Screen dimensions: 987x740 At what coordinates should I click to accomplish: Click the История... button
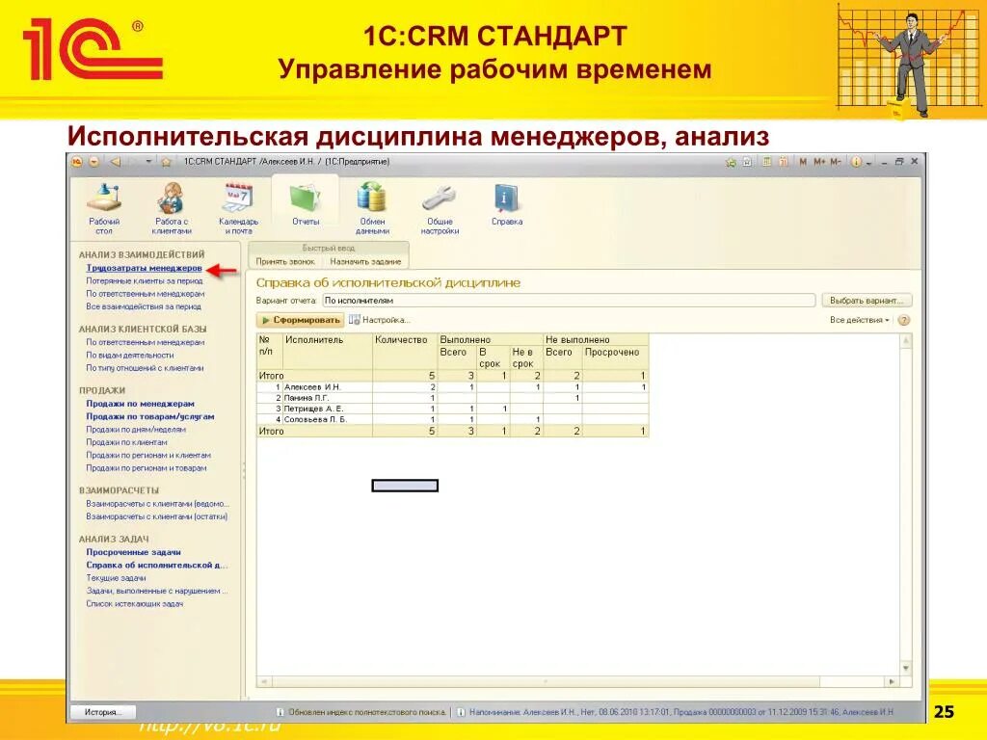[103, 712]
